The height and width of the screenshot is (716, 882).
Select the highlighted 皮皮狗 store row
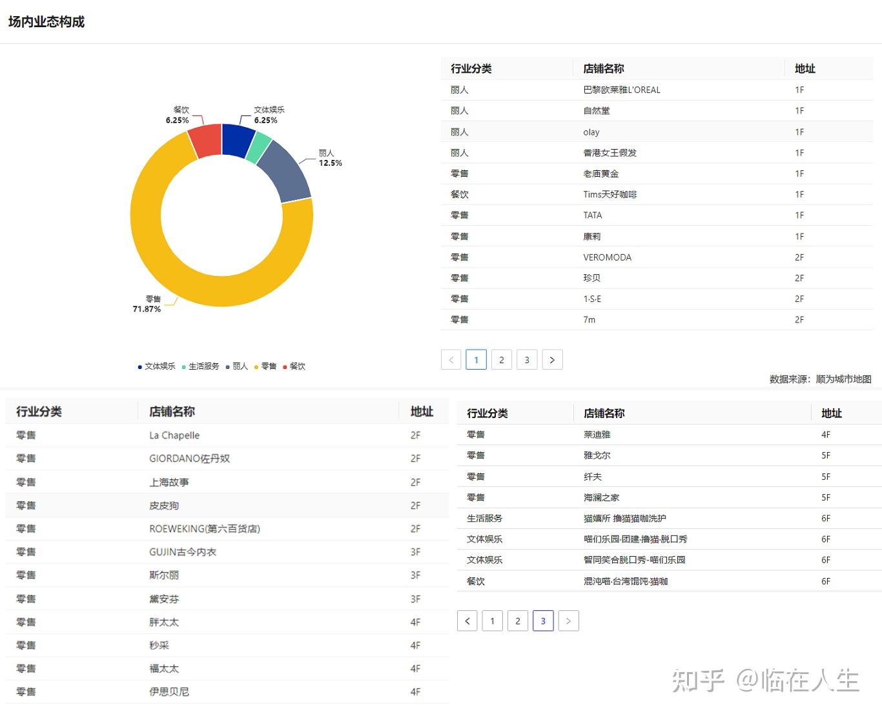point(227,505)
